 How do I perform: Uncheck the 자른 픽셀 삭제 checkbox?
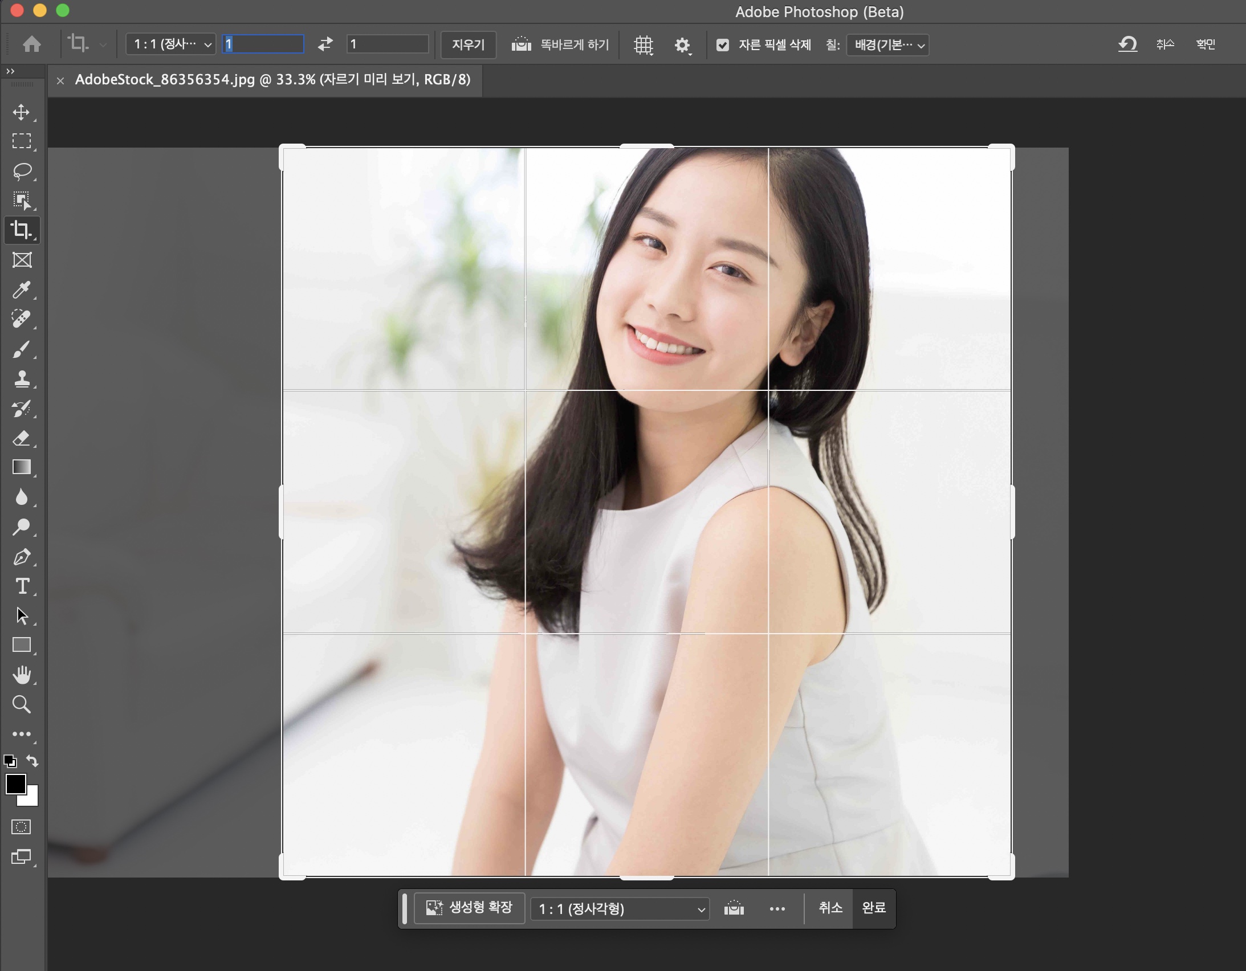tap(722, 44)
